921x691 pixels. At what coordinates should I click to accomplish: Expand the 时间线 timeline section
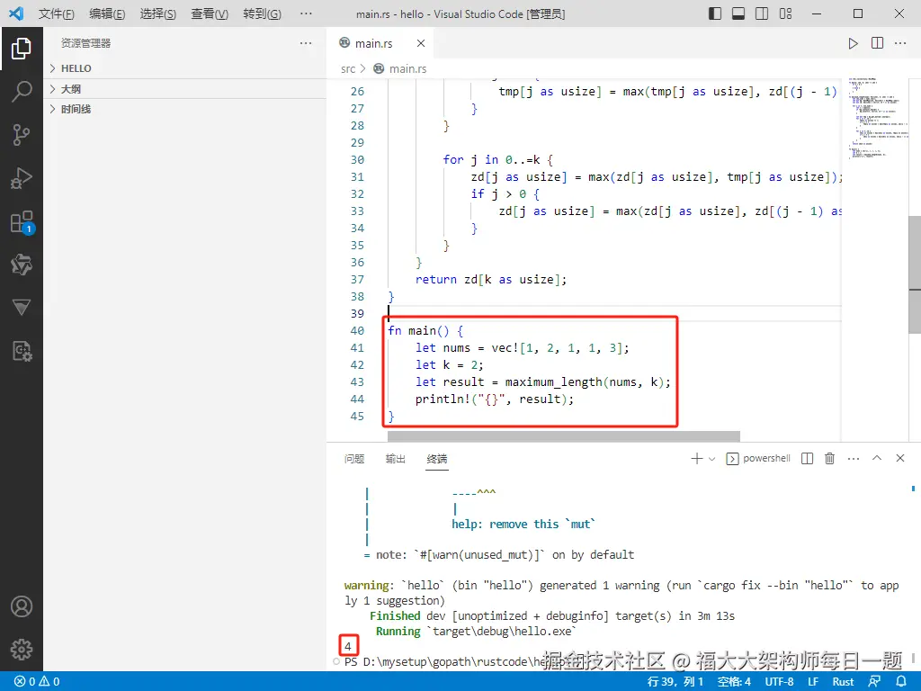pyautogui.click(x=185, y=109)
